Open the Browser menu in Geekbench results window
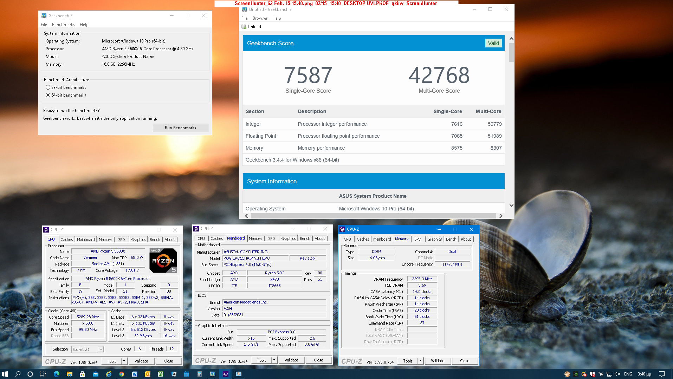Screen dimensions: 673x379 coord(260,18)
